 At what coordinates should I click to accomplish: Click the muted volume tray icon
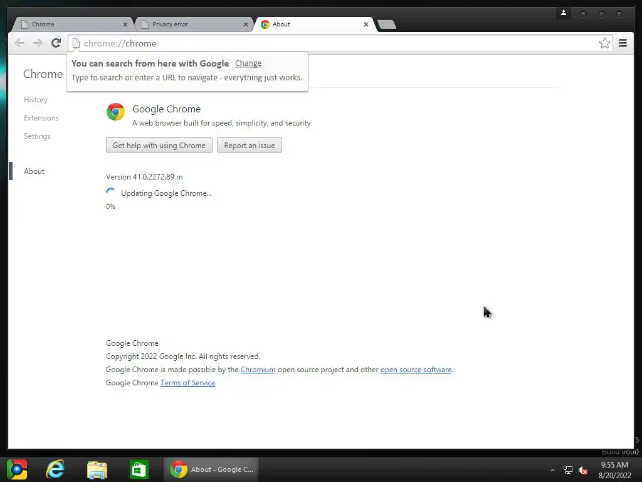coord(582,470)
